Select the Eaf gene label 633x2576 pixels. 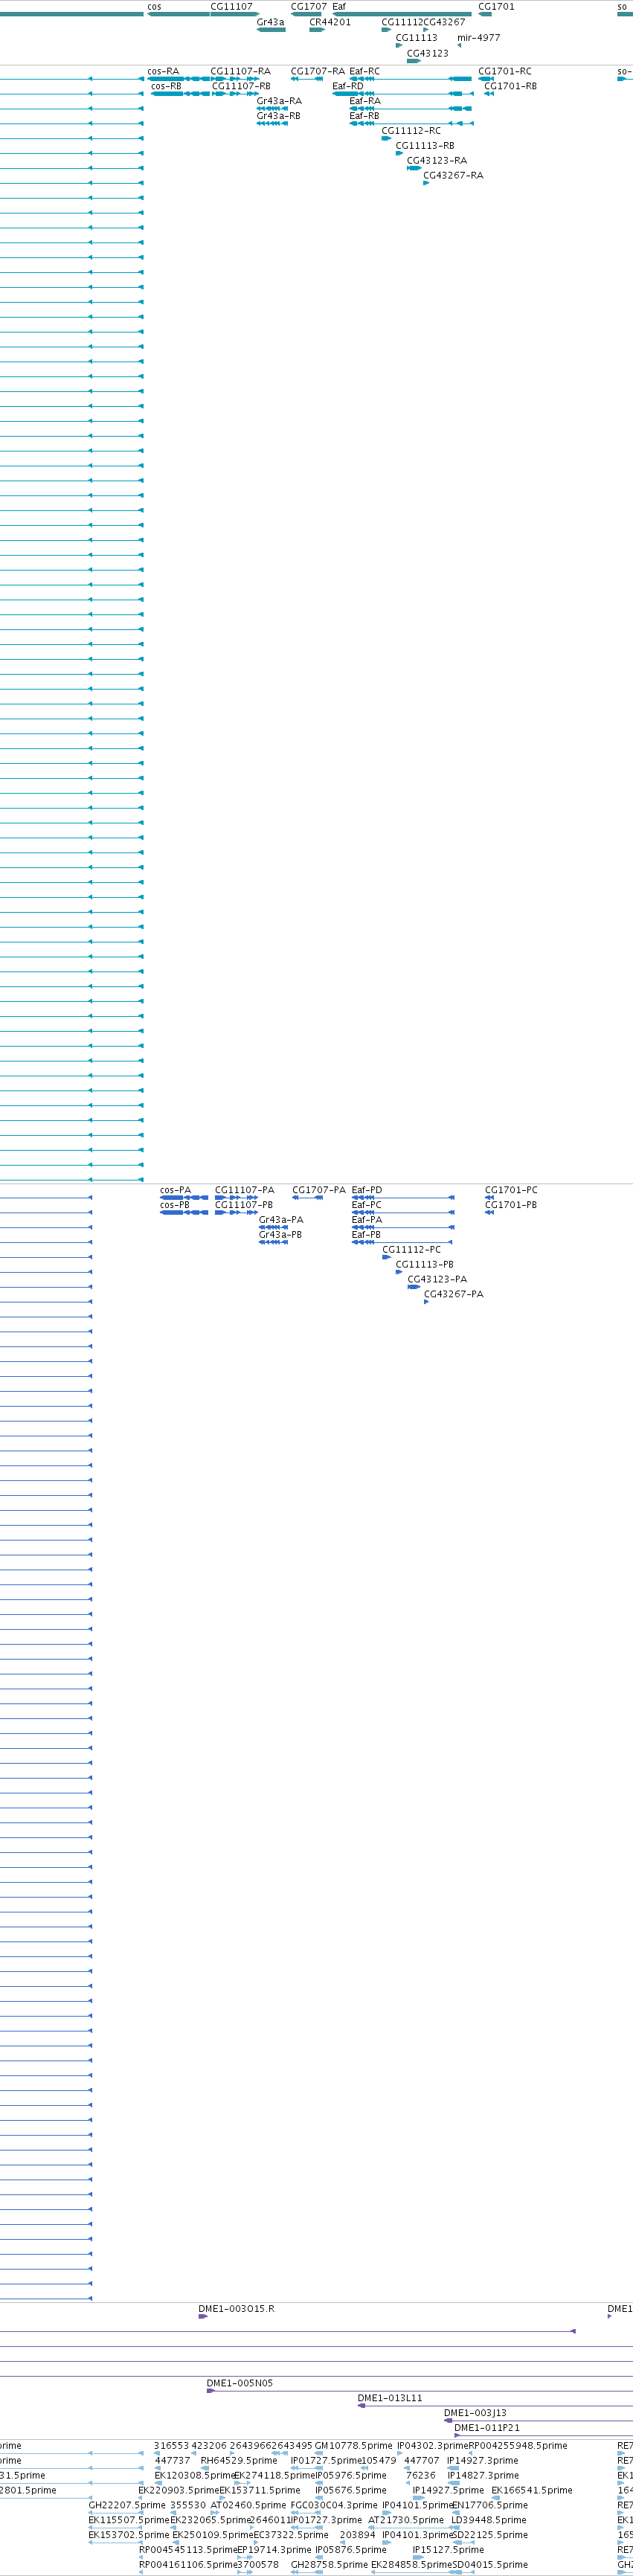339,6
